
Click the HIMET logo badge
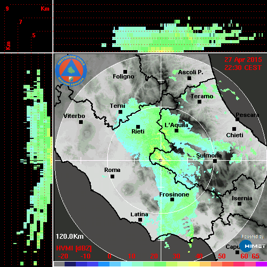[x=253, y=246]
